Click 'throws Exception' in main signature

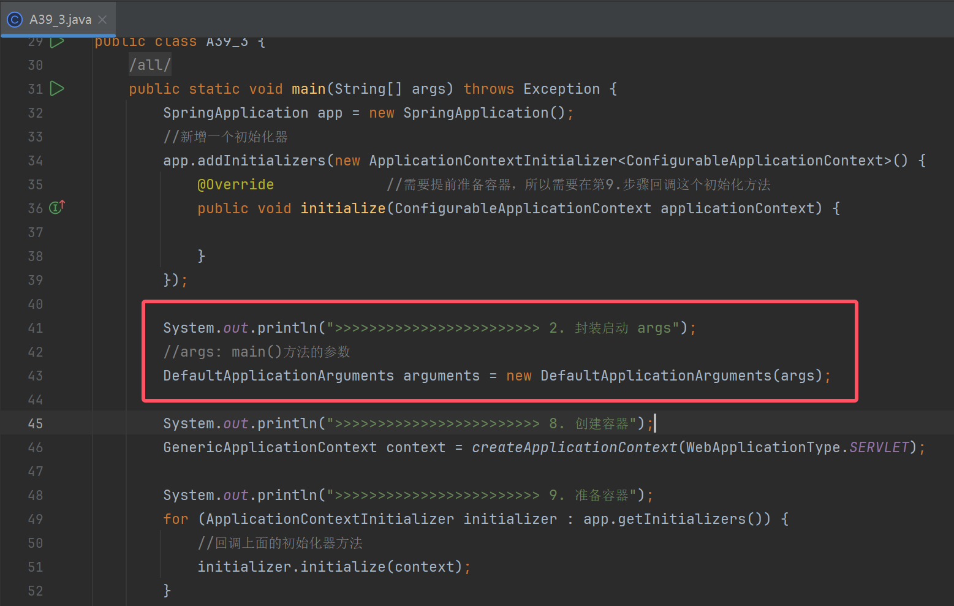point(532,89)
